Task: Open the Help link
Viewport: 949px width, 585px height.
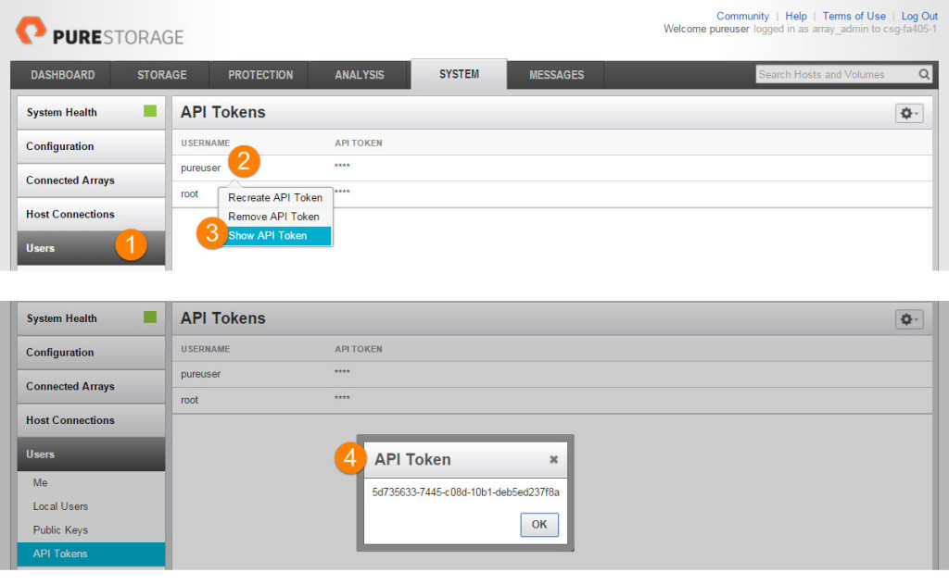Action: 796,17
